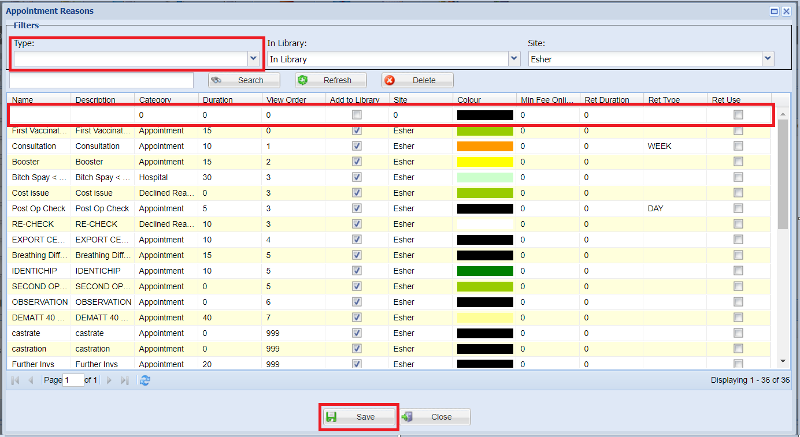This screenshot has width=800, height=437.
Task: Enable Ret Use for OBSERVATION row
Action: 738,302
